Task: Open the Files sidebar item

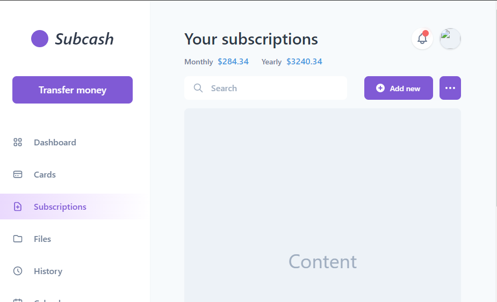Action: click(x=42, y=239)
